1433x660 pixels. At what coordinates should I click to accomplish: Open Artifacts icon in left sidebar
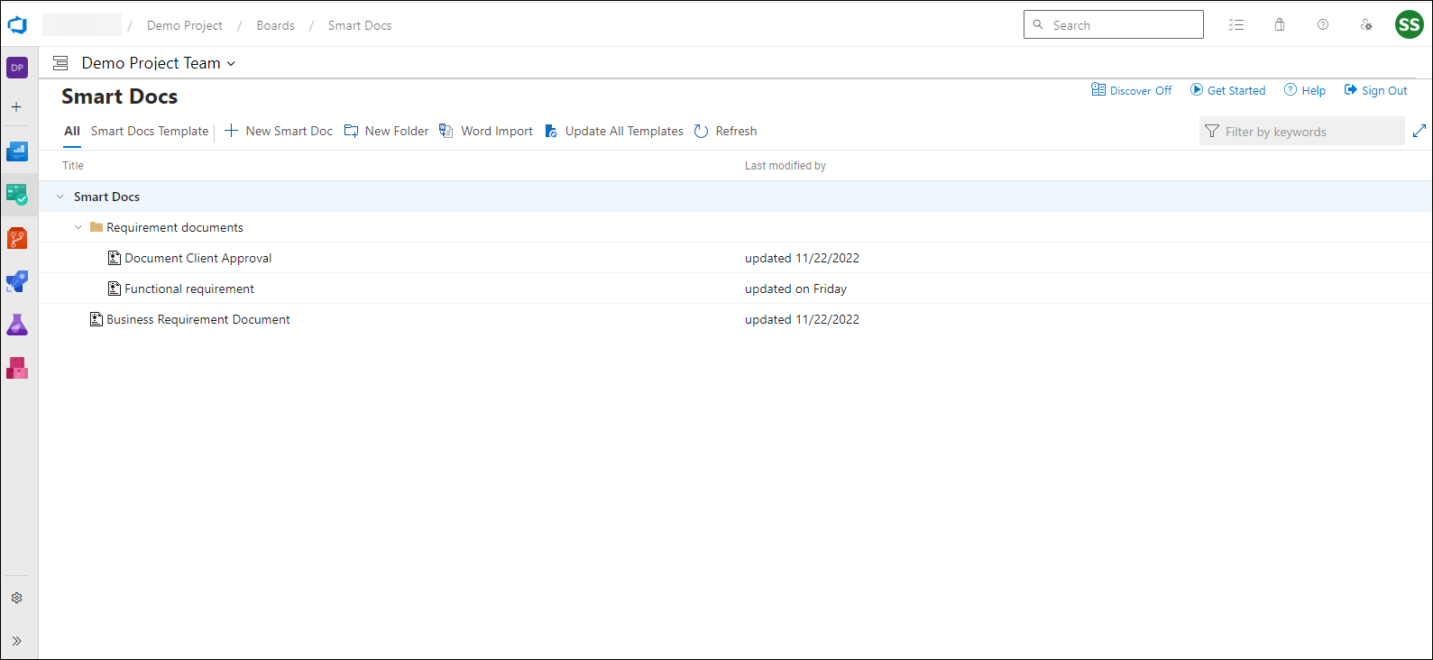click(17, 368)
